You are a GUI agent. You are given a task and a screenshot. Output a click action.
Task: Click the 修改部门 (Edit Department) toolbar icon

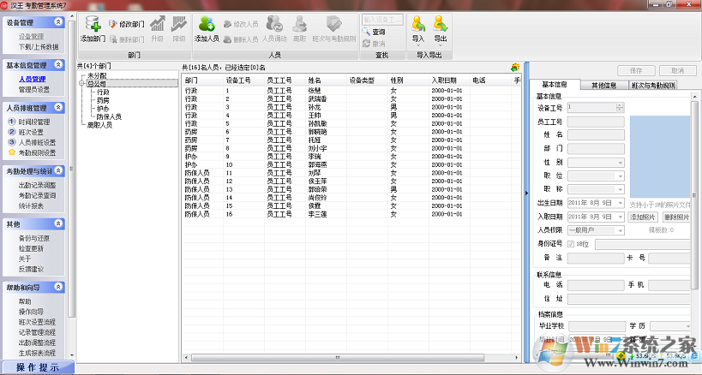(125, 25)
